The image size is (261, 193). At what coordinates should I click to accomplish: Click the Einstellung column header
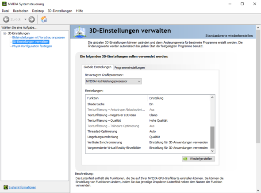point(179,98)
